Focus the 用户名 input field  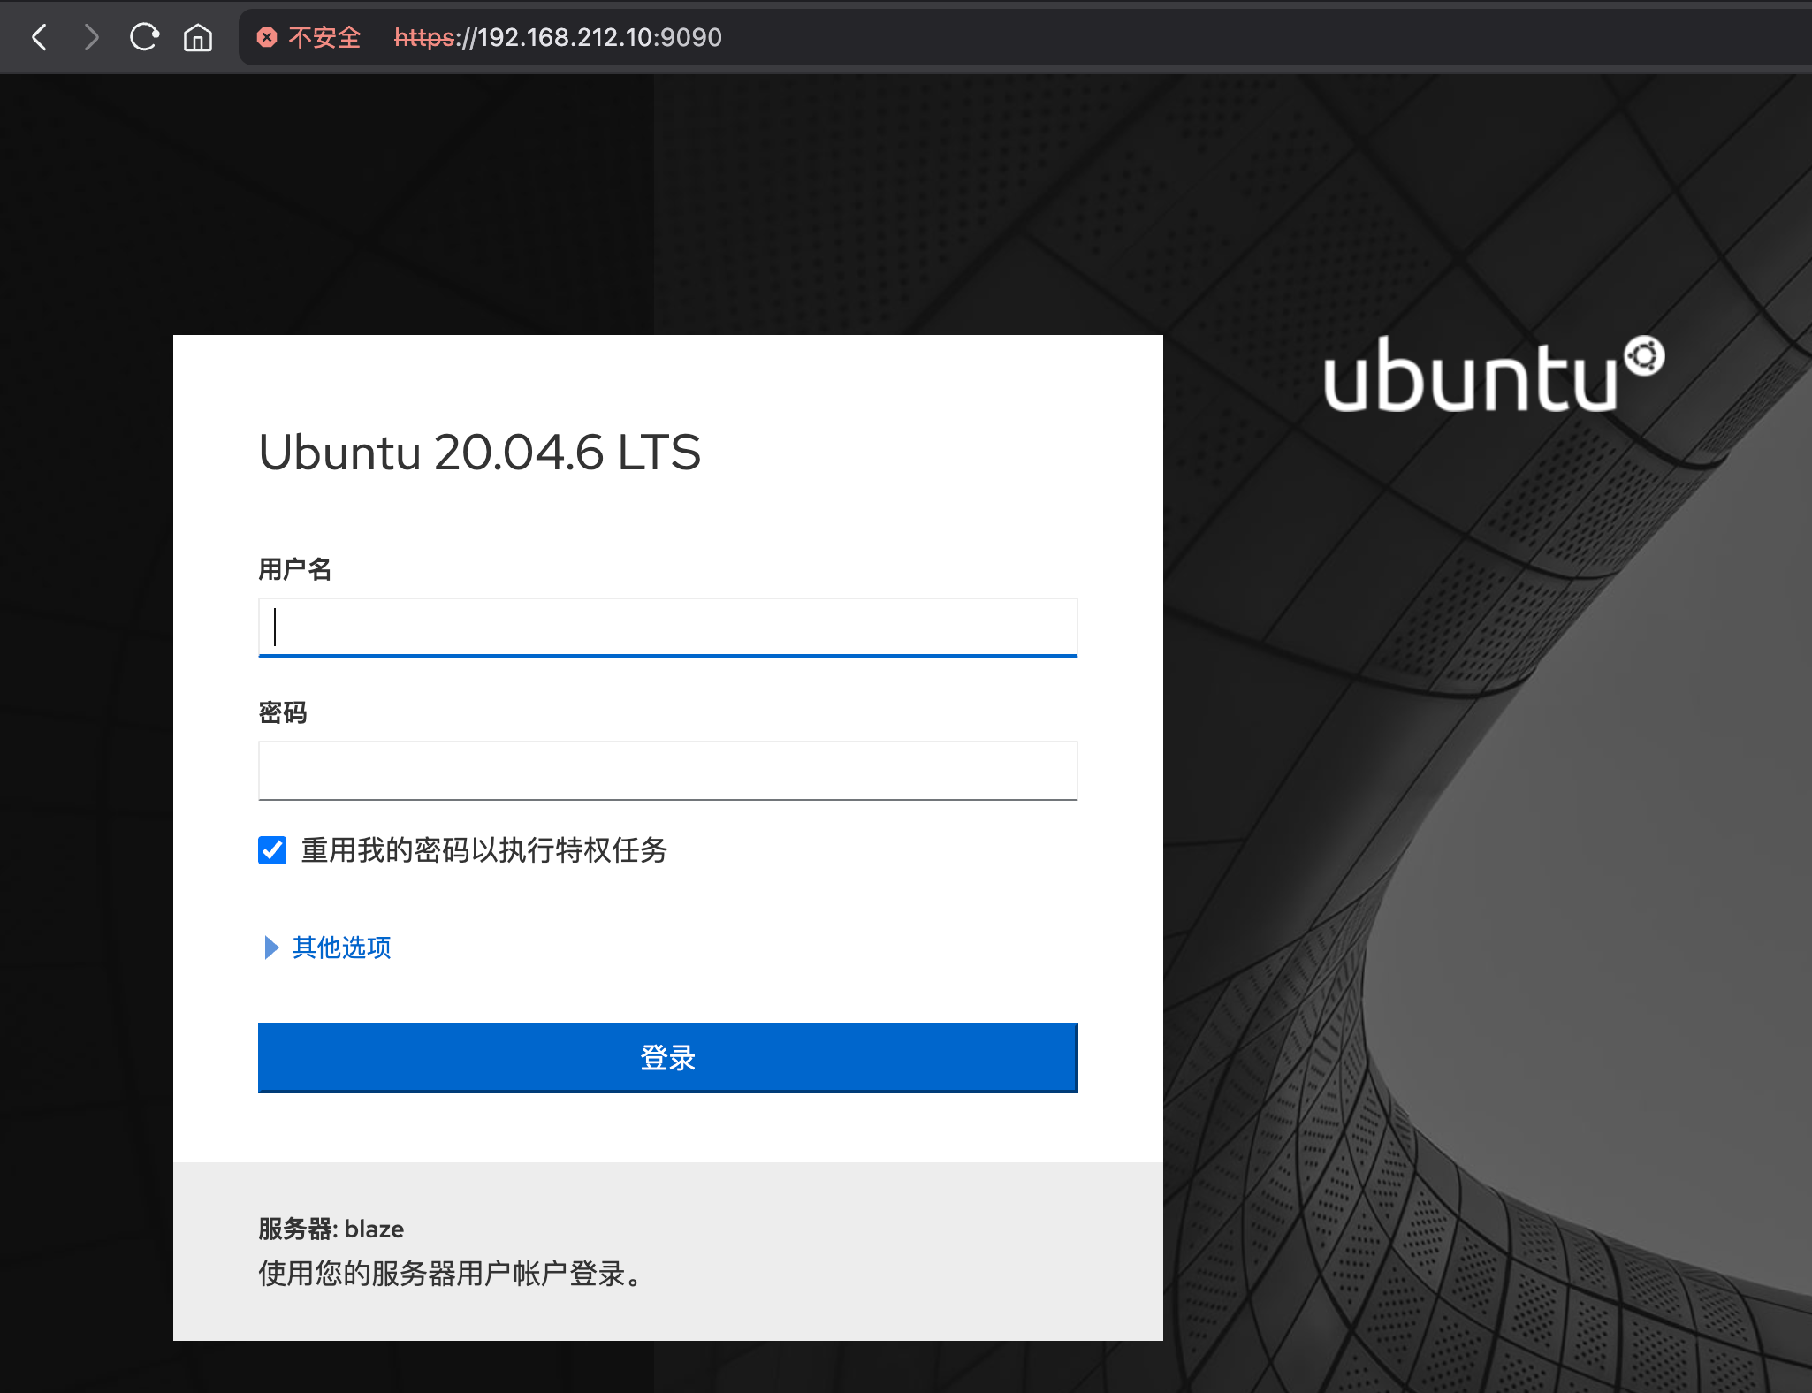(x=667, y=628)
